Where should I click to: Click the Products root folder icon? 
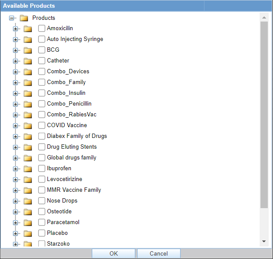pos(24,18)
